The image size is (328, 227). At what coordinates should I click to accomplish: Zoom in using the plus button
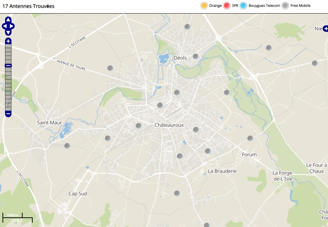8,41
